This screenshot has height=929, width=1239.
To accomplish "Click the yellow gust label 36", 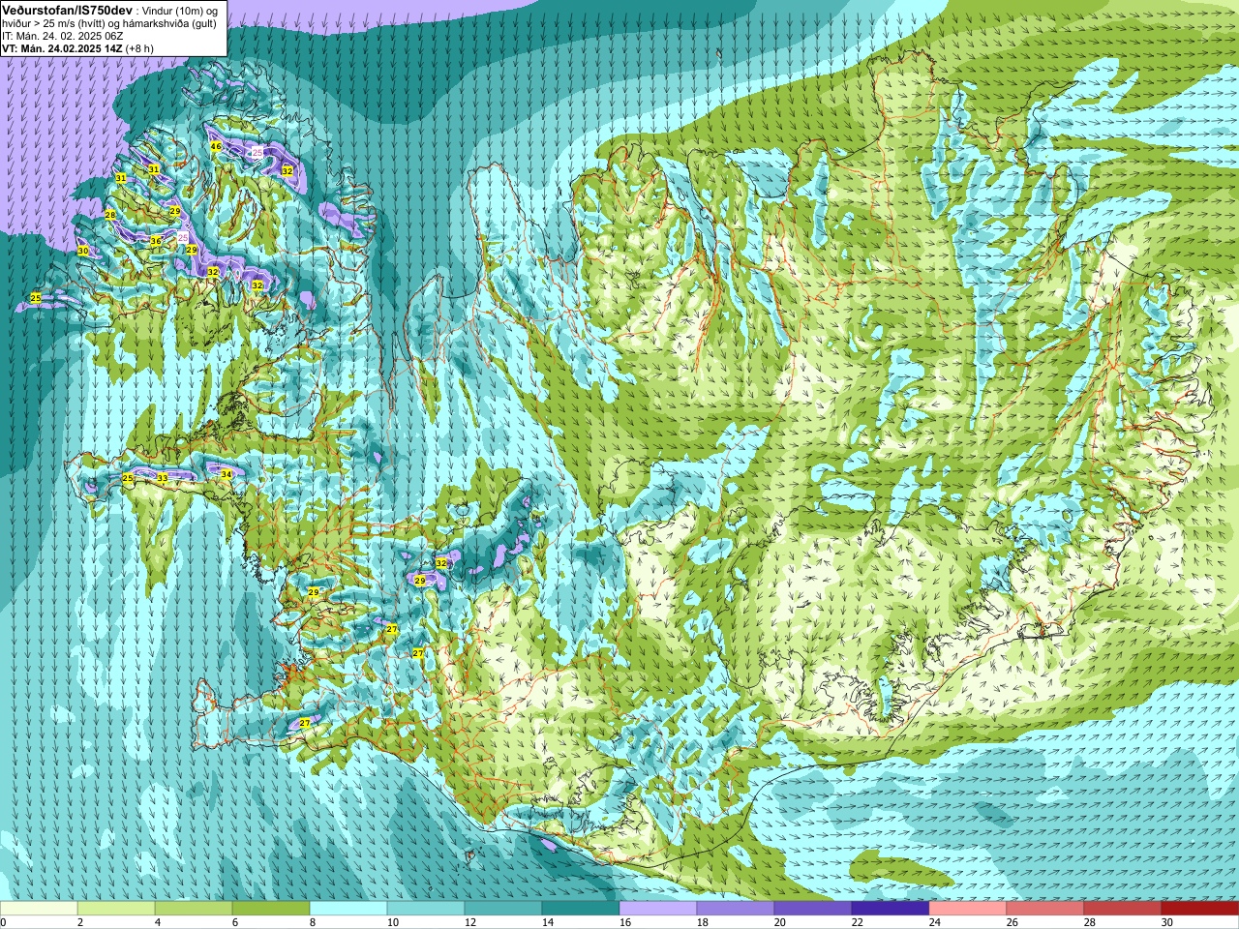I will (156, 241).
